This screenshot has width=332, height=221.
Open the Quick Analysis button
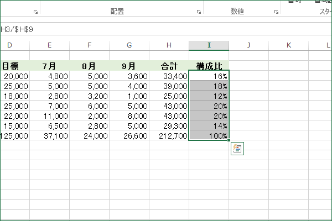point(237,149)
